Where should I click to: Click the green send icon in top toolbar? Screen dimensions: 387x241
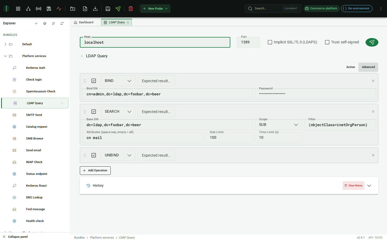click(x=118, y=9)
